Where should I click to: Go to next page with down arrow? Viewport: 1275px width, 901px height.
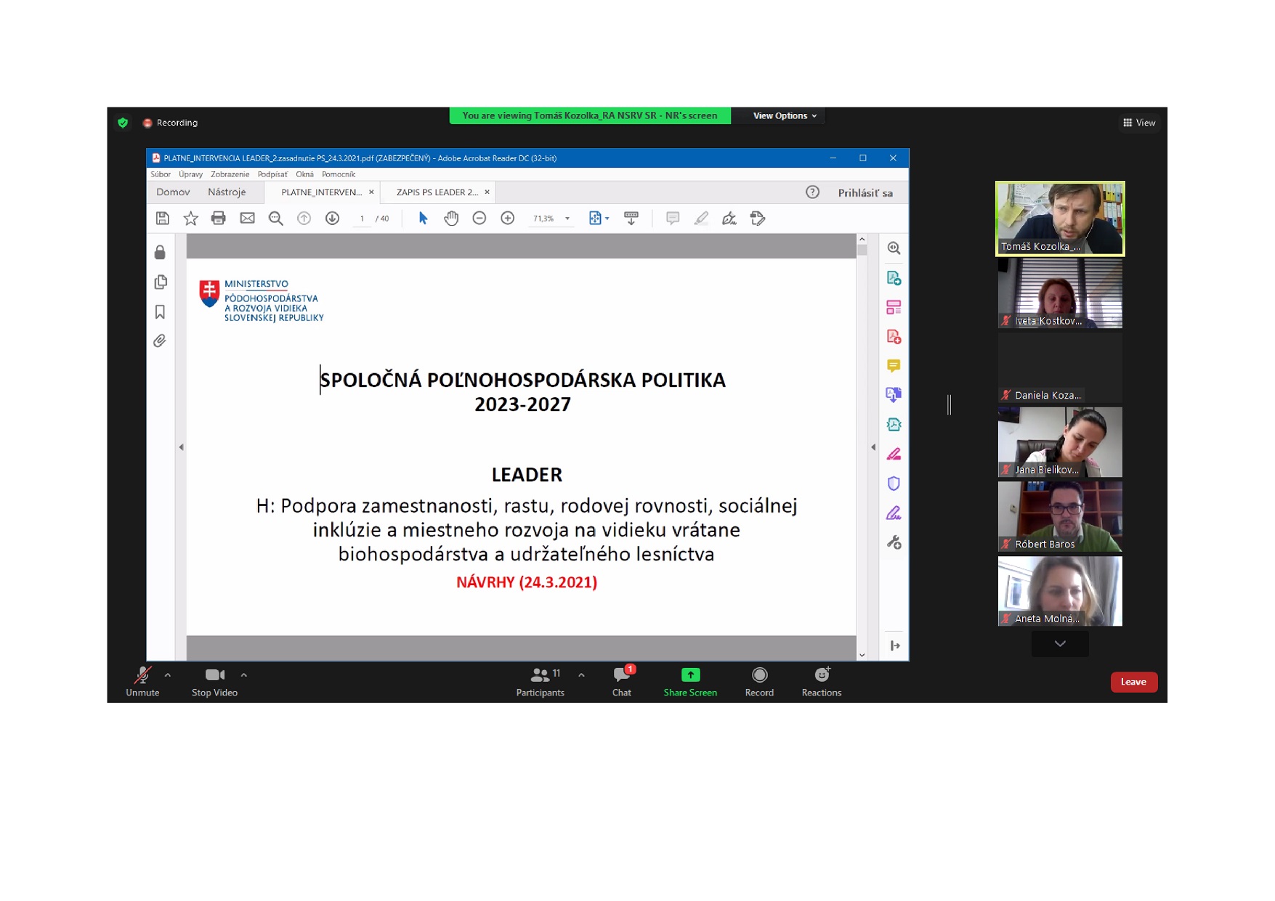click(333, 219)
